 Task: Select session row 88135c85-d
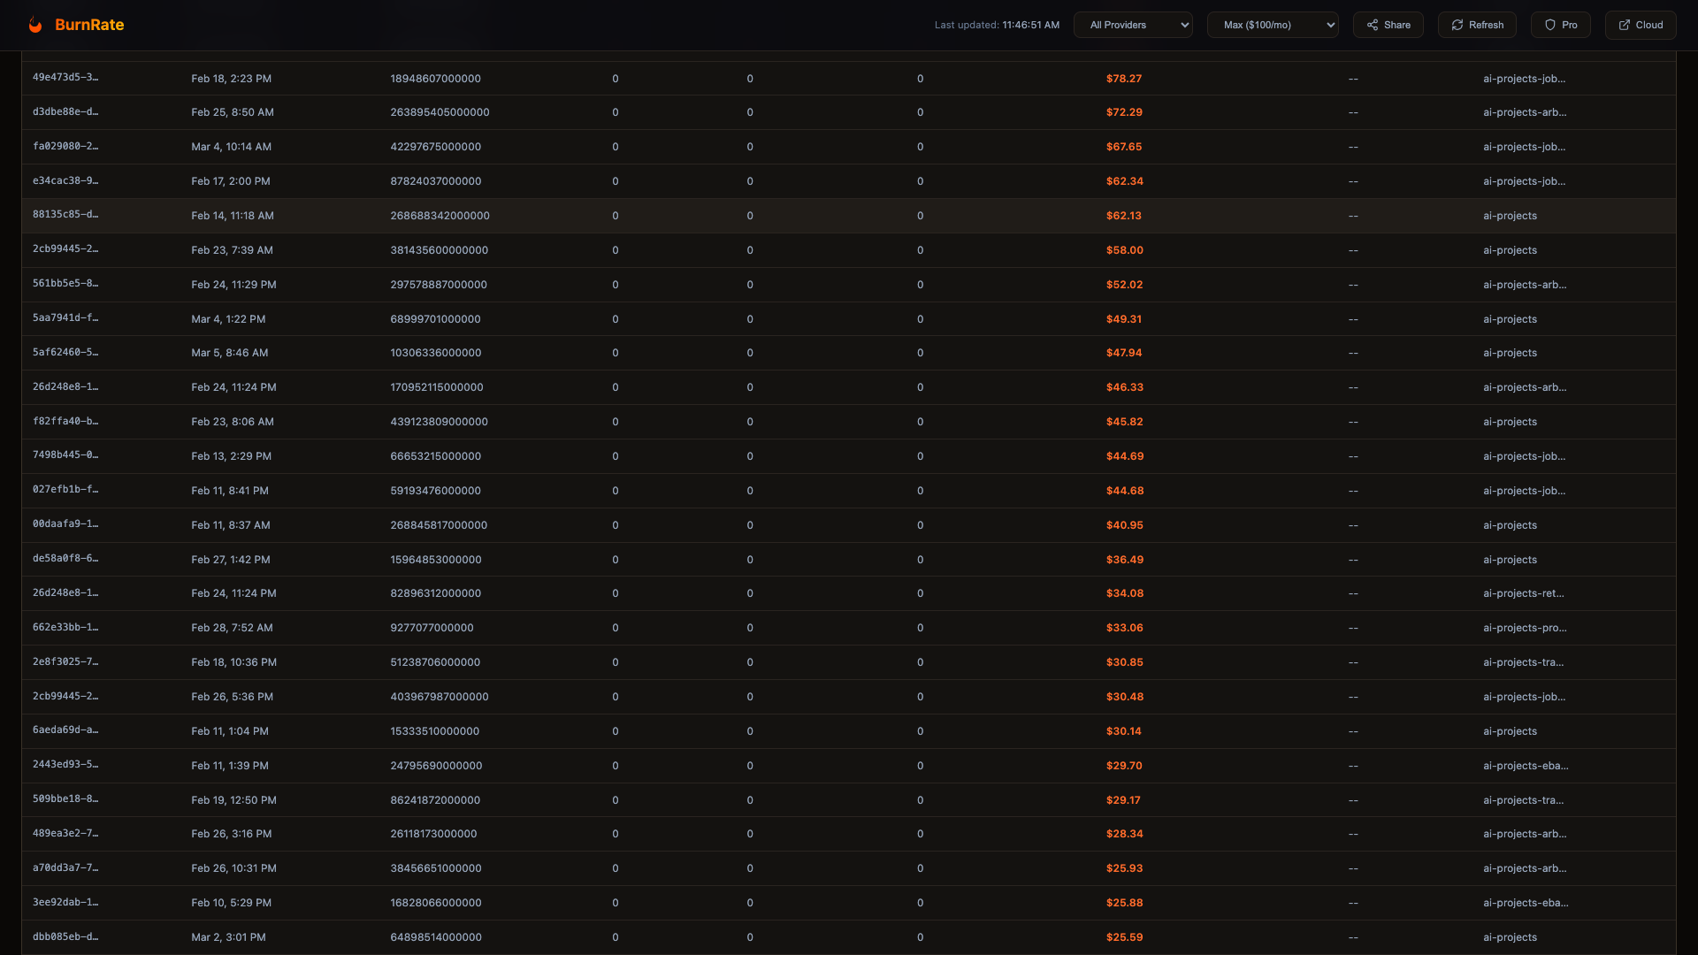coord(65,215)
